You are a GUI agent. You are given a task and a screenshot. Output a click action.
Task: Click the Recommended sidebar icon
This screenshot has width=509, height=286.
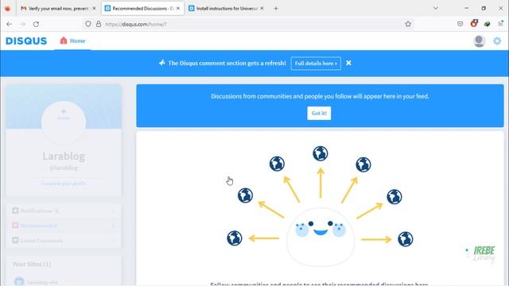click(x=15, y=226)
